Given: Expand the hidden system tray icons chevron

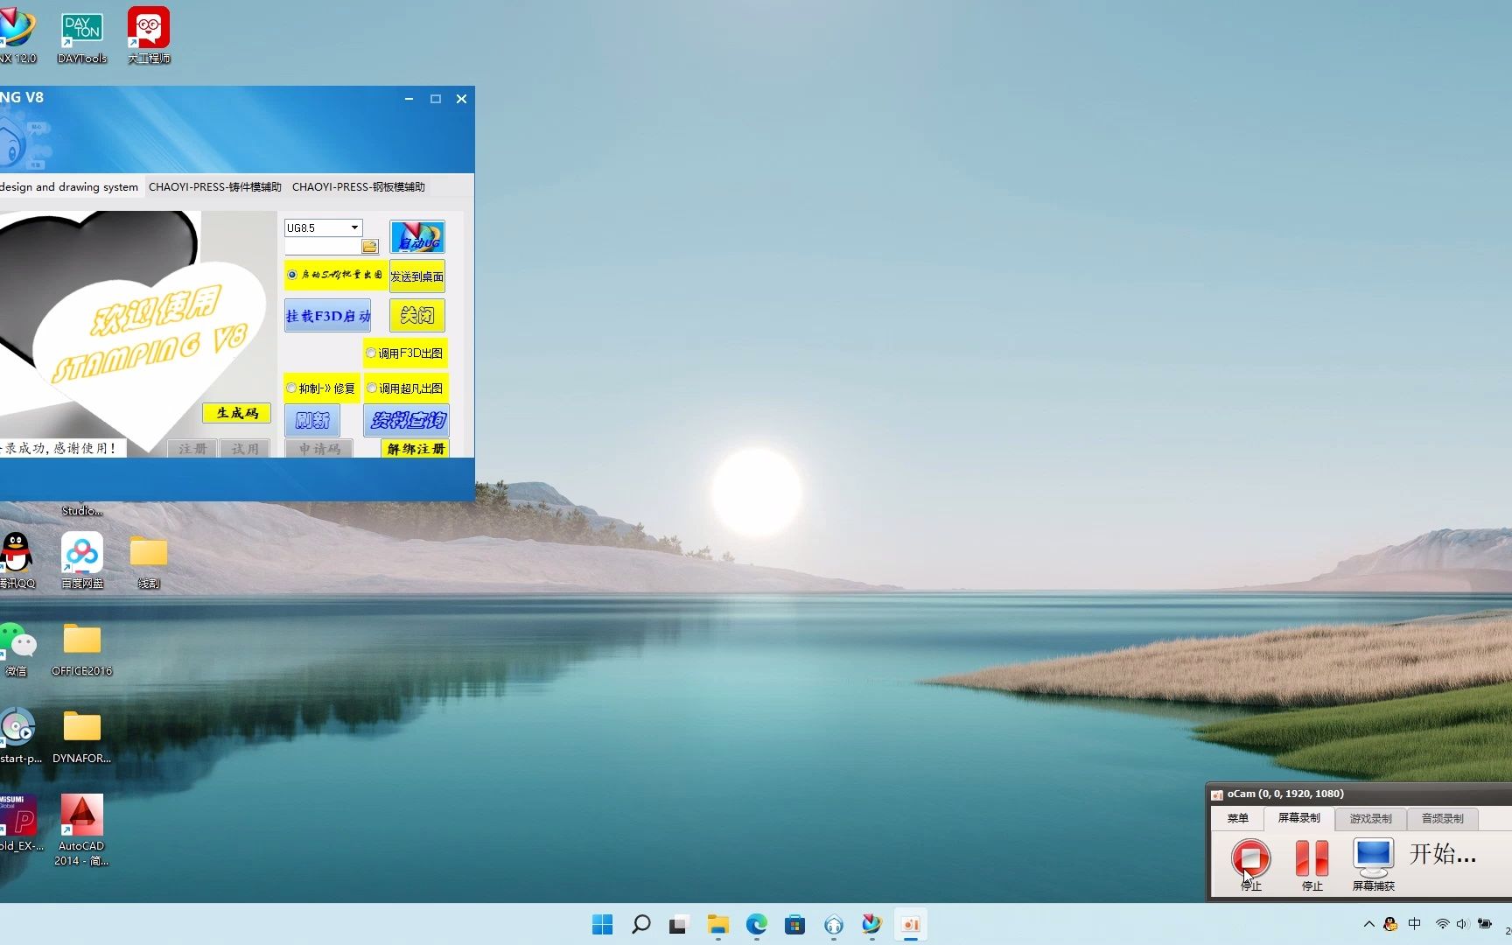Looking at the screenshot, I should click(1369, 924).
